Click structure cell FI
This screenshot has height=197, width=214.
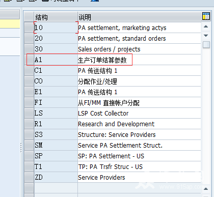click(x=56, y=102)
